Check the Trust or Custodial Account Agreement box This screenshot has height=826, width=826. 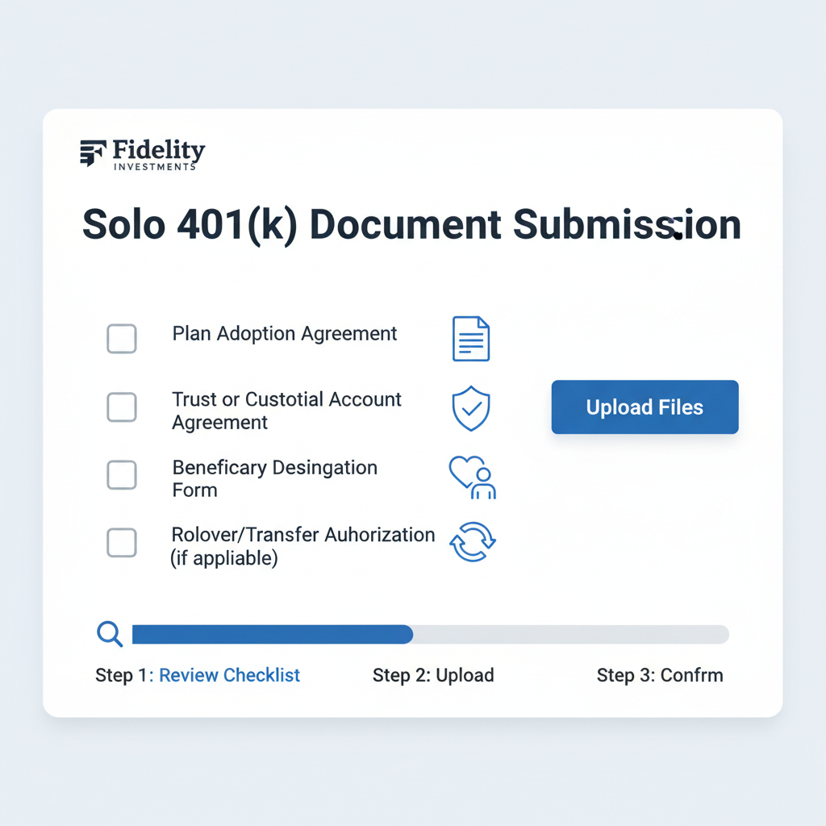[x=122, y=407]
